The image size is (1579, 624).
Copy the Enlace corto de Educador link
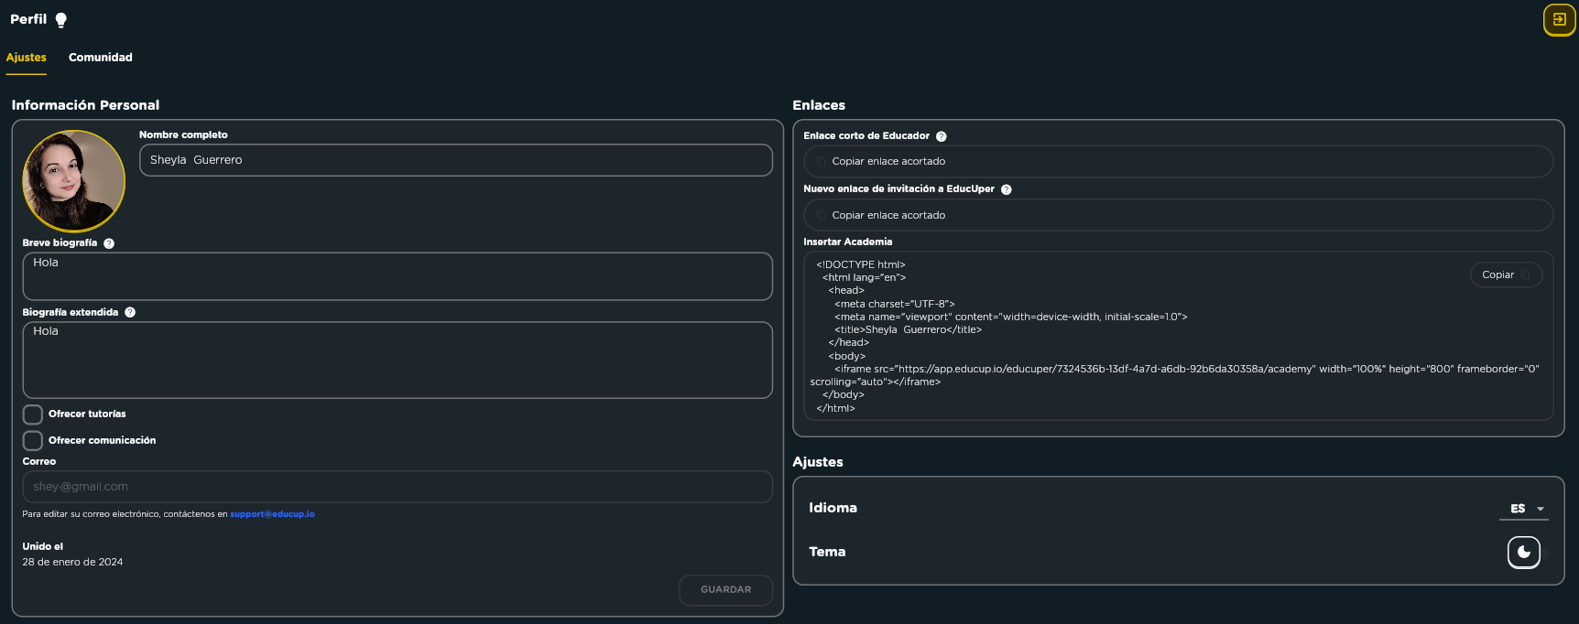pyautogui.click(x=1178, y=162)
